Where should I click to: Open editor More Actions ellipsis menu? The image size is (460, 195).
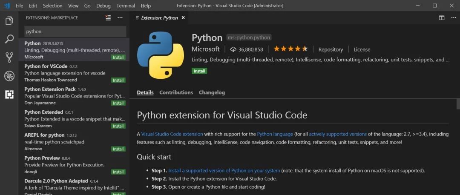pos(453,18)
